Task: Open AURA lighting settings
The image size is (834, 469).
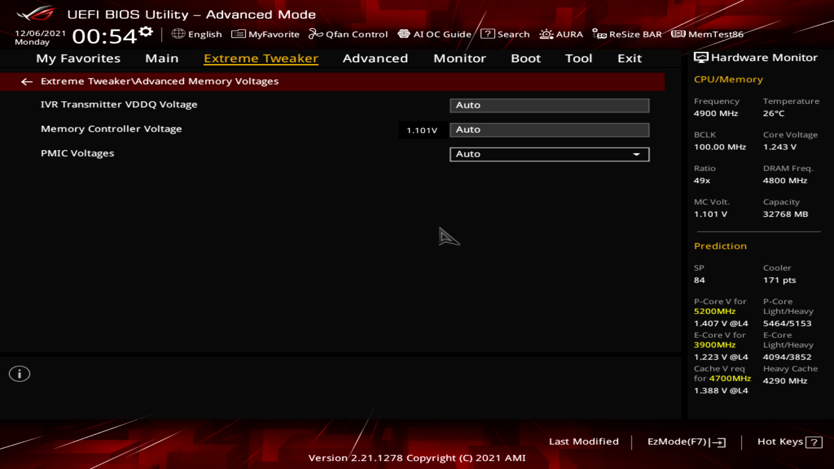Action: (546, 34)
